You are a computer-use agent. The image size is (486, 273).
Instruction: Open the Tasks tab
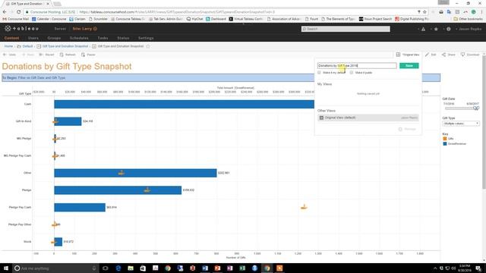coord(103,38)
